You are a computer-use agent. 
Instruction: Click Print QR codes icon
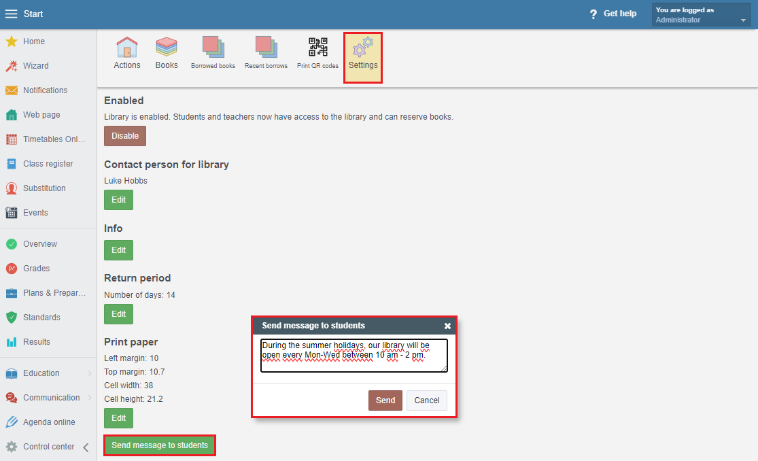317,48
